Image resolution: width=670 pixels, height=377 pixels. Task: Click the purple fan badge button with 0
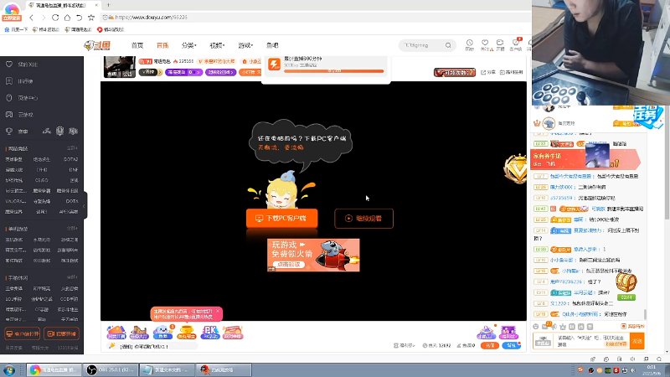click(x=183, y=72)
